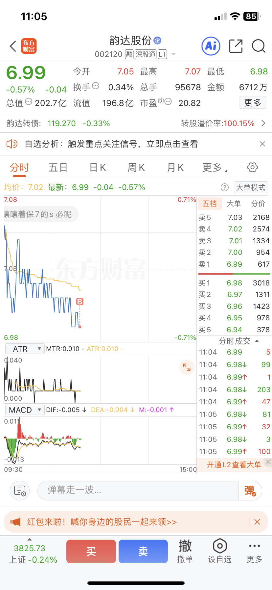The width and height of the screenshot is (272, 590).
Task: Switch to 五日 tab
Action: click(58, 168)
